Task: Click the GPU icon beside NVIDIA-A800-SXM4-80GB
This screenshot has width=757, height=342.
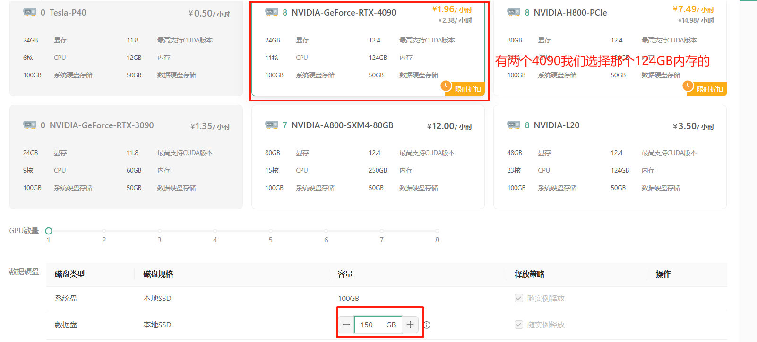Action: click(x=271, y=125)
